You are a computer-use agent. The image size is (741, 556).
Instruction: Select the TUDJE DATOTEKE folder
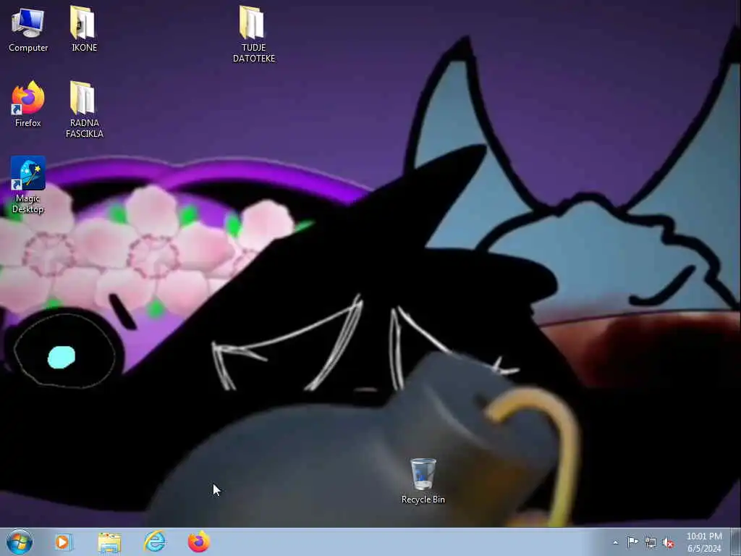253,35
